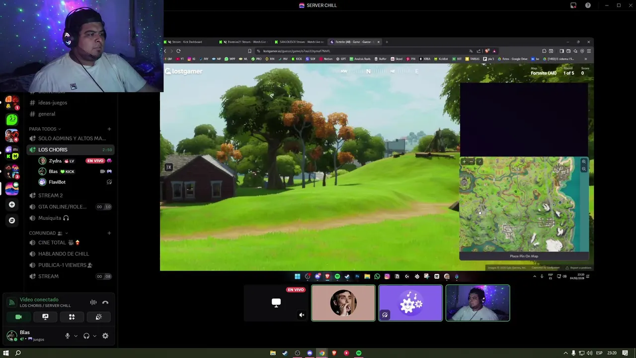Deafen audio with headphones icon
The height and width of the screenshot is (358, 636).
click(86, 336)
